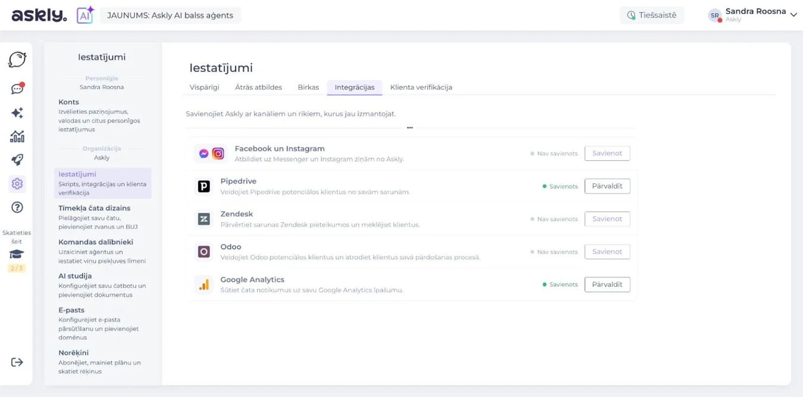Click the Instagram icon in Facebook row
Screen dimensions: 803x397
(x=218, y=154)
